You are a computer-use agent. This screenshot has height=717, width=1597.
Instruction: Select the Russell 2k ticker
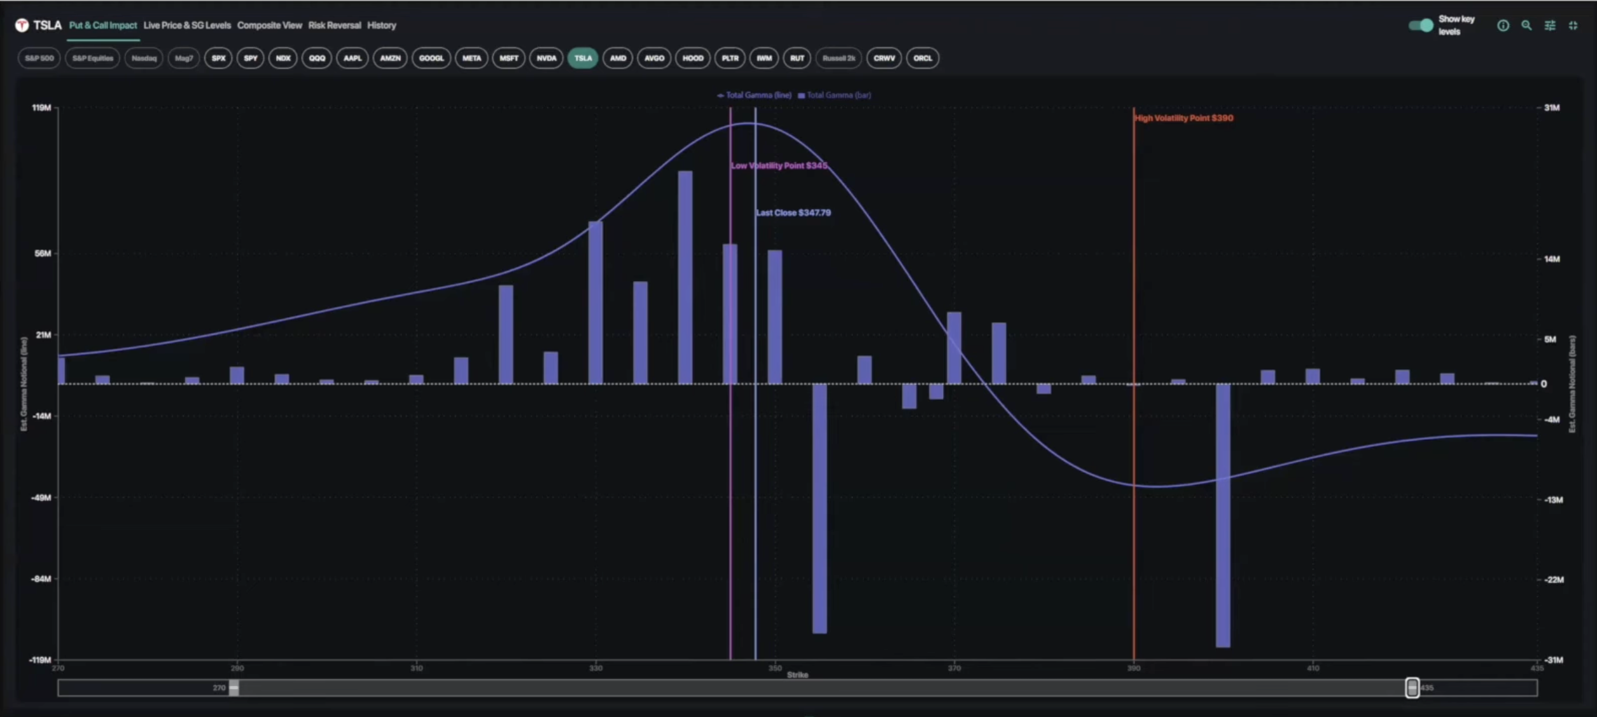[838, 58]
